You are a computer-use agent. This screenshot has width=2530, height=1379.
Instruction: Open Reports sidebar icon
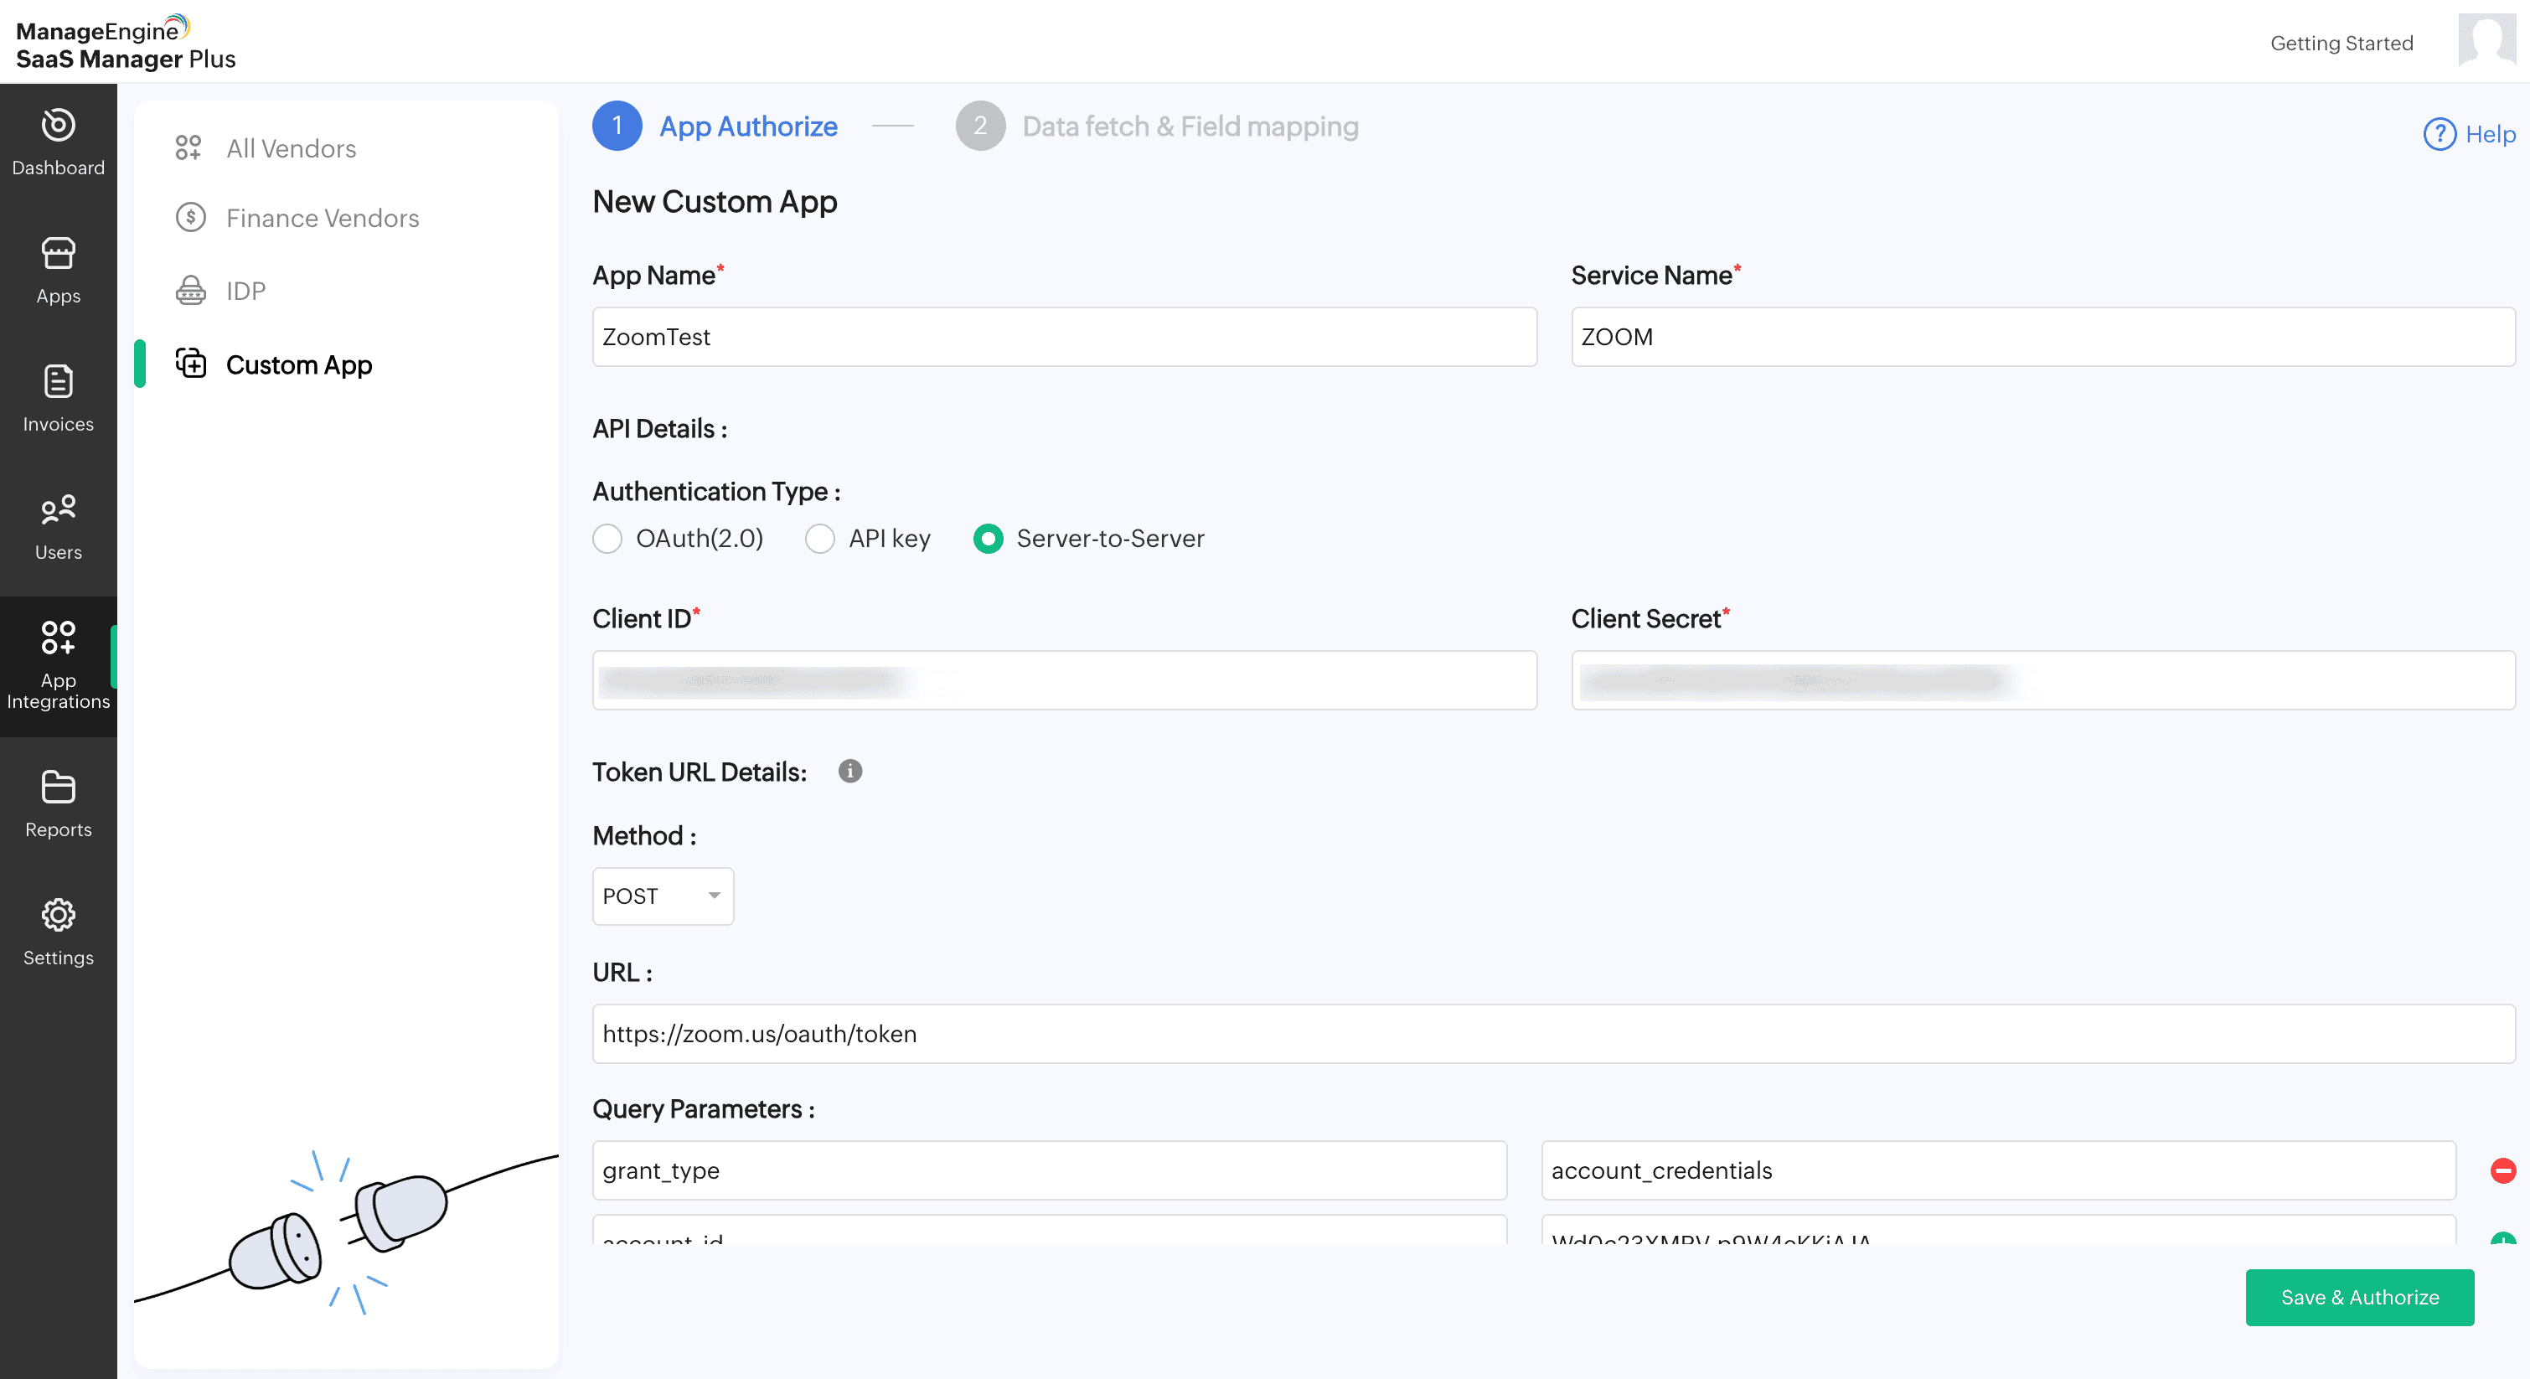point(58,787)
